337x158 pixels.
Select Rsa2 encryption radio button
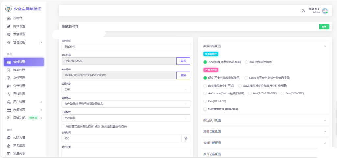pyautogui.click(x=240, y=86)
